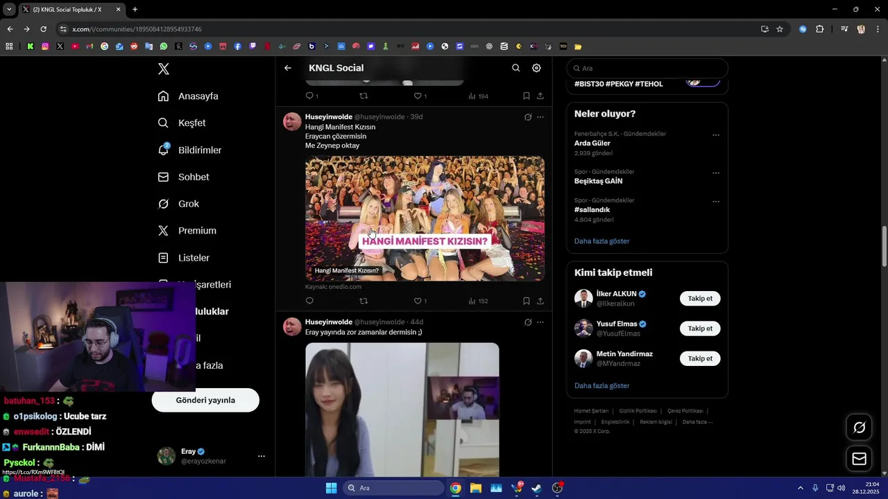The image size is (888, 499).
Task: Open community settings gear icon
Action: (x=536, y=68)
